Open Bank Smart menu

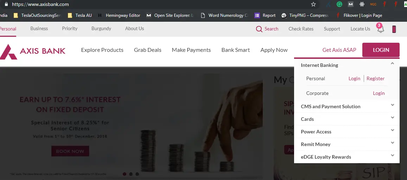click(x=236, y=50)
